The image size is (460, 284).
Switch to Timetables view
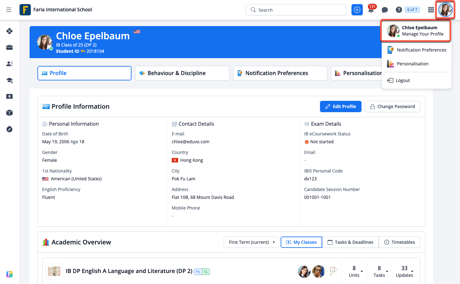point(399,242)
